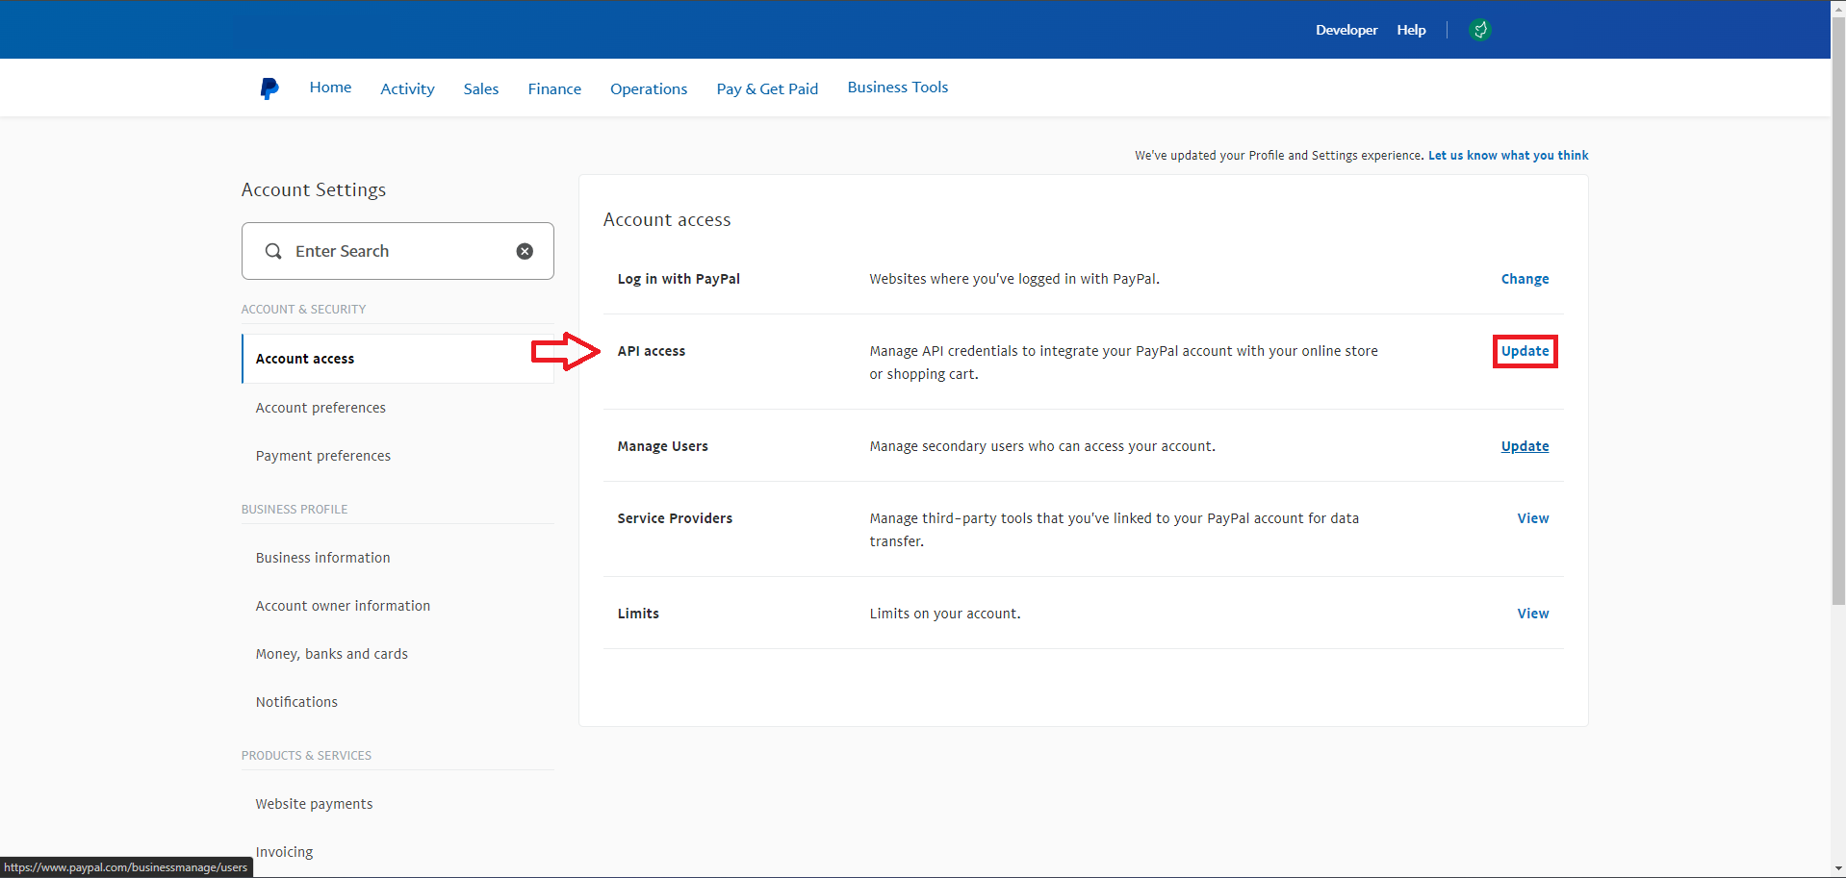Click View for Service Providers
The height and width of the screenshot is (878, 1846).
(1533, 518)
